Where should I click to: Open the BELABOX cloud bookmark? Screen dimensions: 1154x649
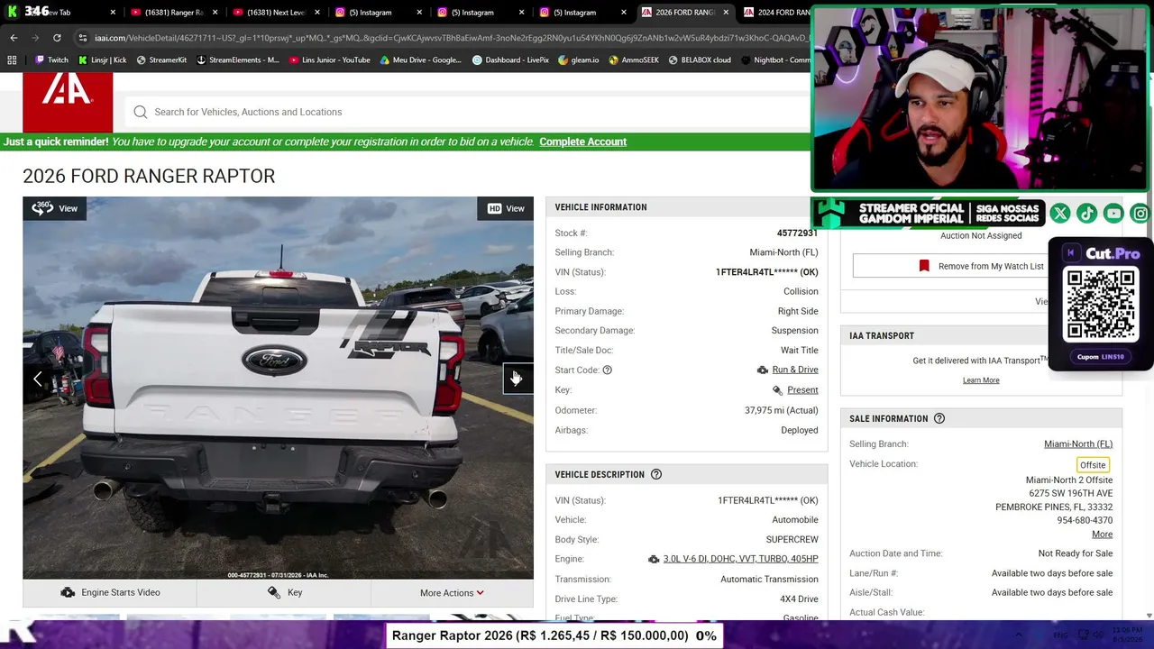[x=700, y=60]
